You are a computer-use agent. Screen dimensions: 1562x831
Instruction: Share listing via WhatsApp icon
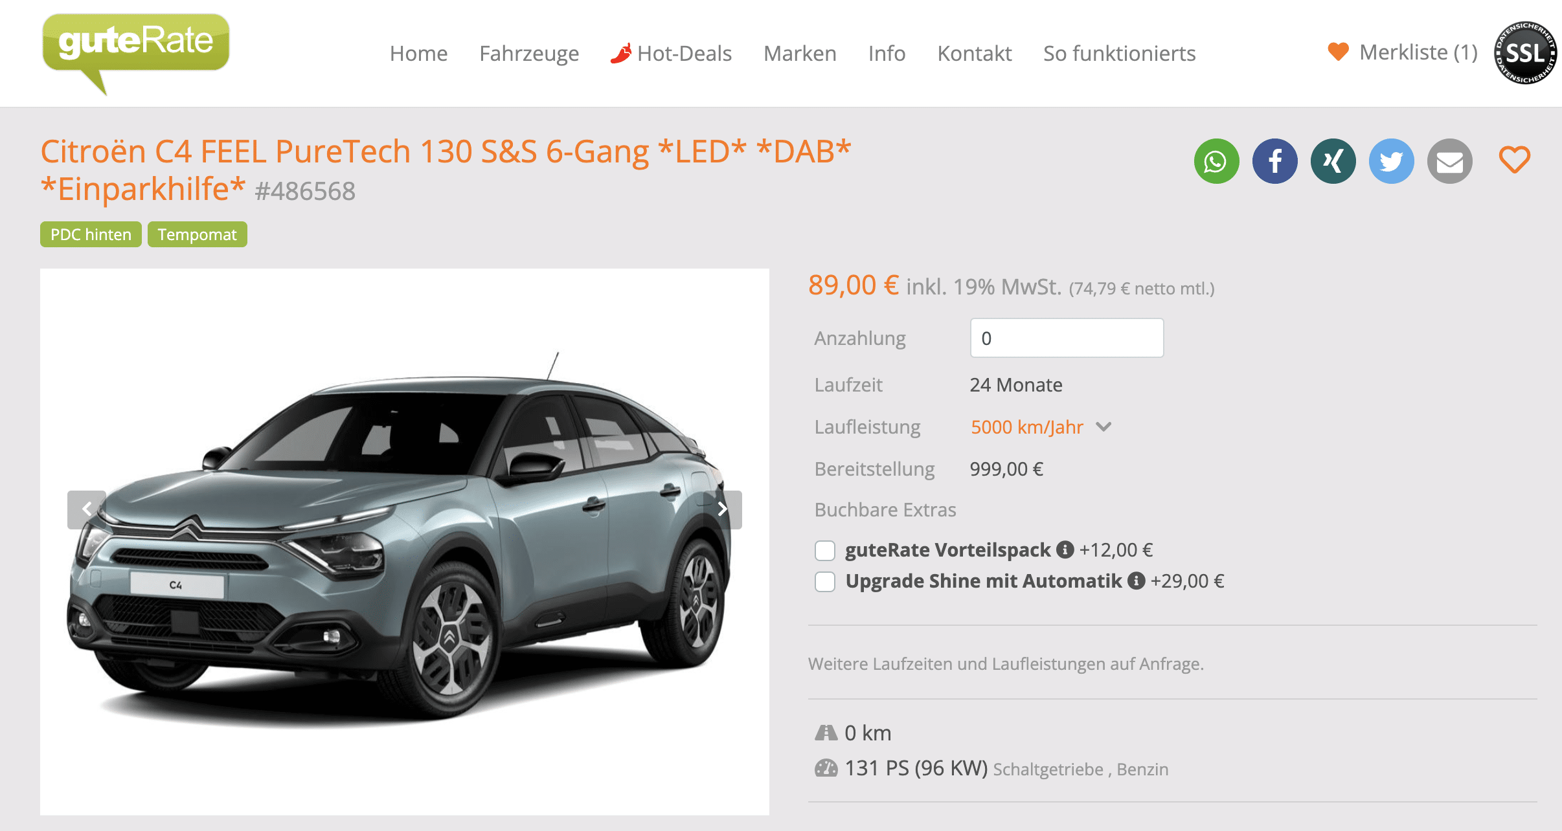1216,161
